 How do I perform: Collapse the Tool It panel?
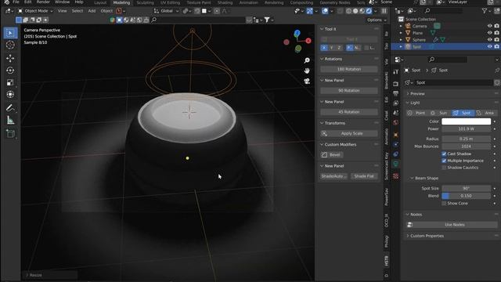point(322,29)
